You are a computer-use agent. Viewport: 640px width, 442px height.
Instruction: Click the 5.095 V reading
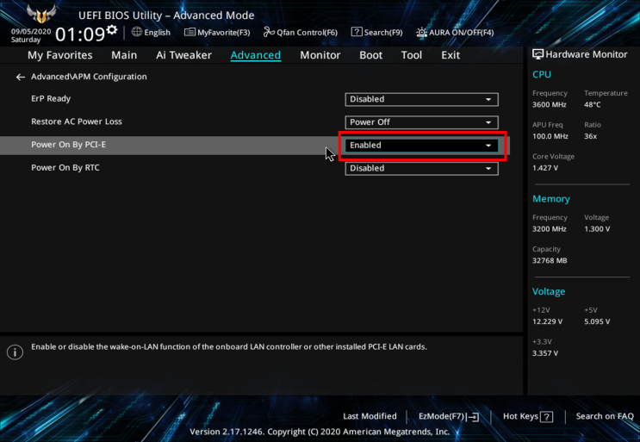[597, 321]
